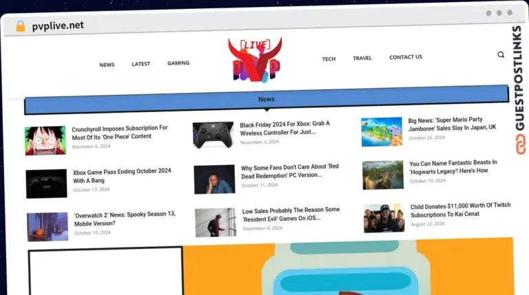Open Xbox Game Pass Ending October article

click(x=122, y=176)
